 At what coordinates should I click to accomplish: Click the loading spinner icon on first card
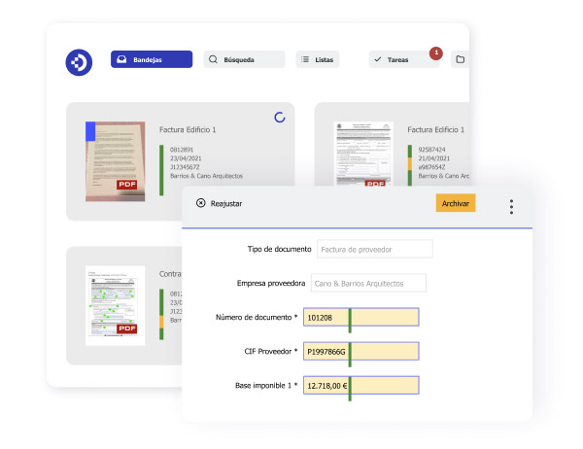pyautogui.click(x=280, y=118)
